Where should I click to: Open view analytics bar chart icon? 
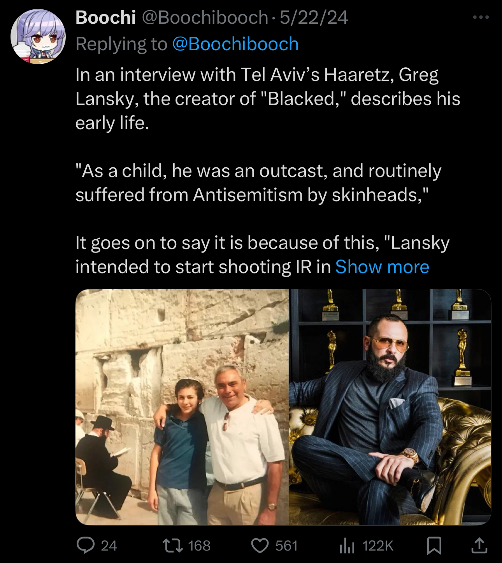pos(347,545)
